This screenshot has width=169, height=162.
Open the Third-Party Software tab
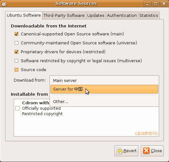tap(64, 16)
